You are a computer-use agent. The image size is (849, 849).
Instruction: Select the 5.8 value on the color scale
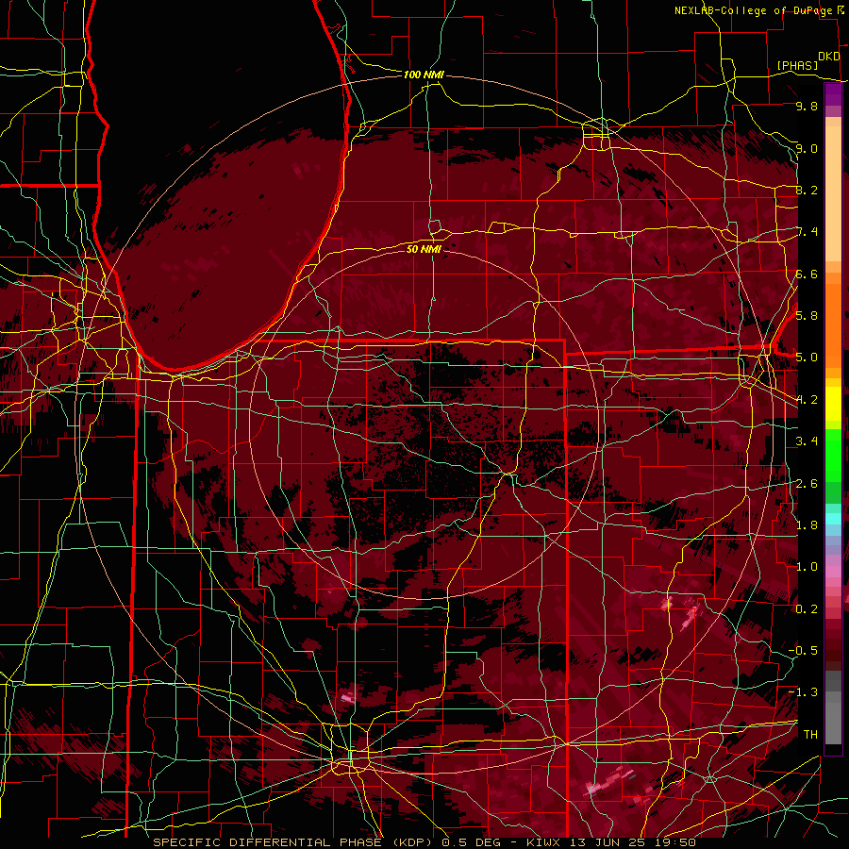(807, 316)
